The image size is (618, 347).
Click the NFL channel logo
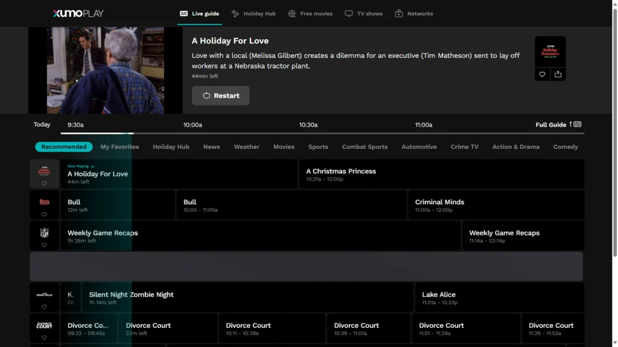44,233
